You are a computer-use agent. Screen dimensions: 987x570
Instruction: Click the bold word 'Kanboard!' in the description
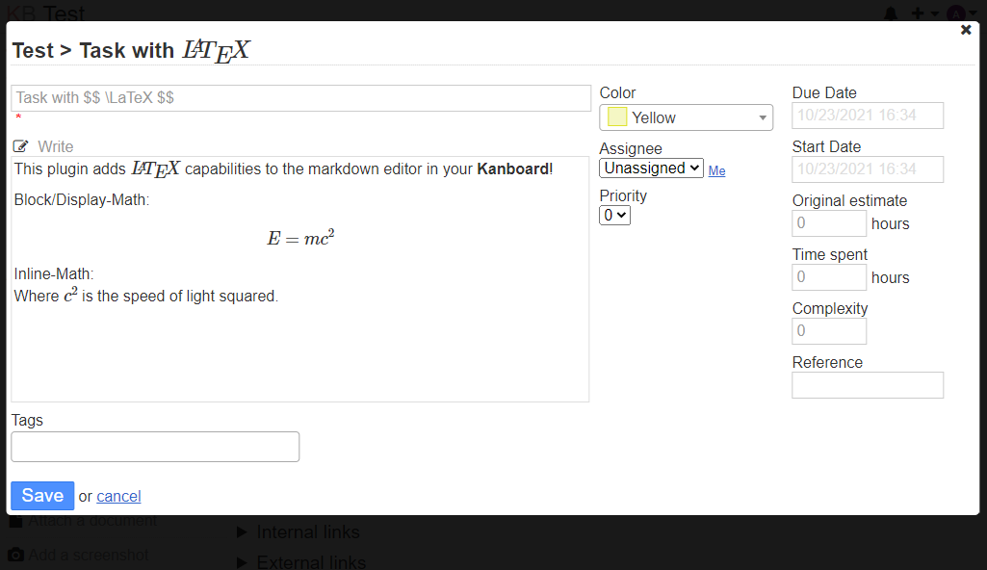(x=515, y=169)
